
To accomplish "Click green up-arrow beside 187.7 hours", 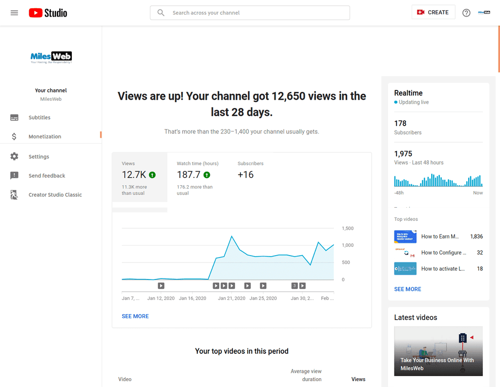I will [x=207, y=175].
